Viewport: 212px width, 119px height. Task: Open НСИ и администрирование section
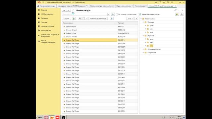click(48, 41)
